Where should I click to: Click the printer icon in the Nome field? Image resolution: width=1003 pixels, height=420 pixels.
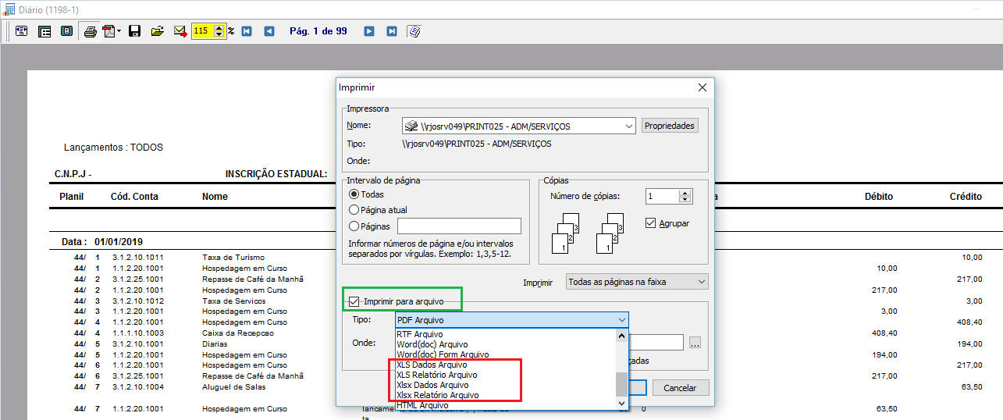tap(411, 126)
